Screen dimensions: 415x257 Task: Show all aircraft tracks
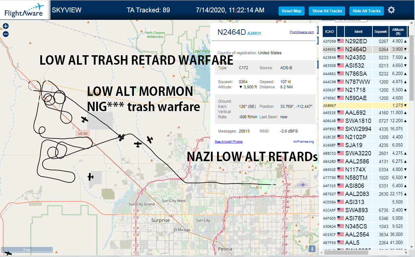[327, 11]
